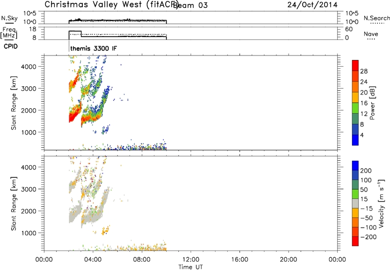This screenshot has width=390, height=270.
Task: Click the 'Nave' legend label
Action: pos(371,34)
